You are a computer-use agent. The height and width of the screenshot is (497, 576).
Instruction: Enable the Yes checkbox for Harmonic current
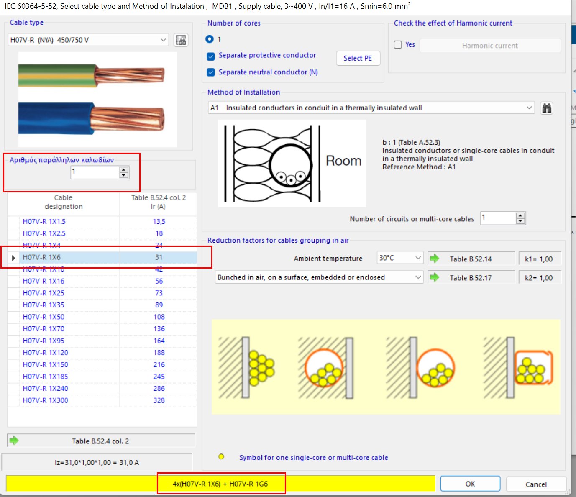pos(397,44)
